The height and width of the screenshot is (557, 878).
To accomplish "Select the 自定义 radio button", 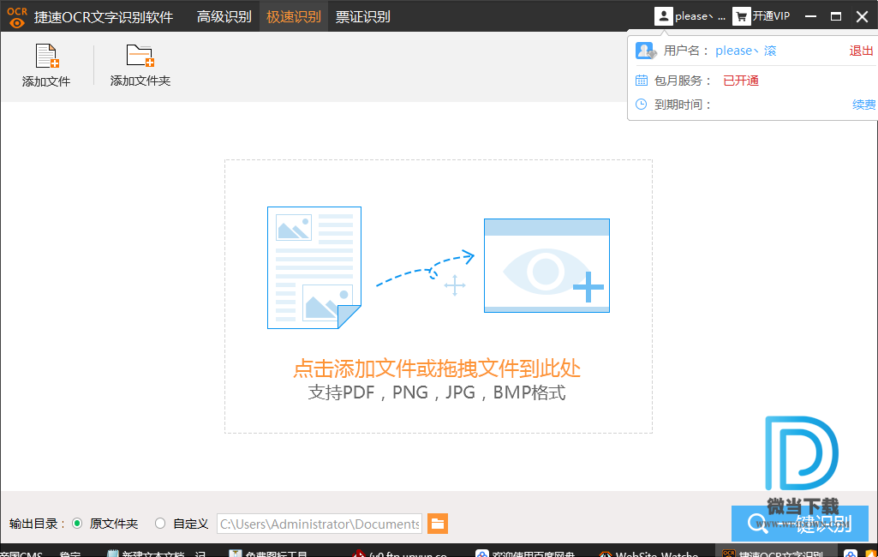I will click(x=160, y=524).
